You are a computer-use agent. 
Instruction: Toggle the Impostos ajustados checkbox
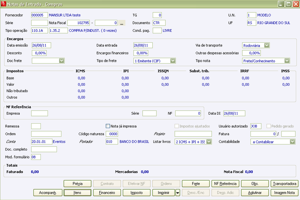(176, 126)
